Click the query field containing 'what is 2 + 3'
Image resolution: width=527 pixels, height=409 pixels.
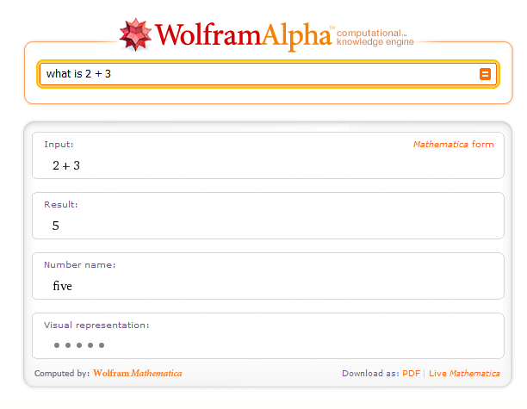click(268, 74)
